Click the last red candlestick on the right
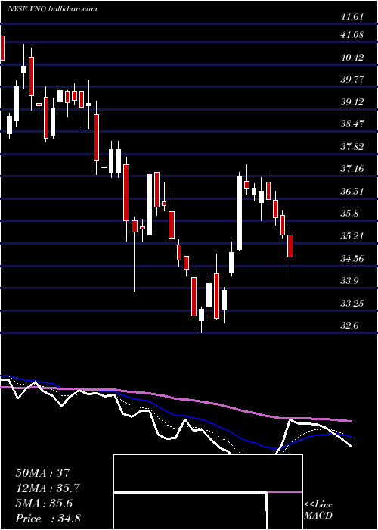The height and width of the screenshot is (530, 378). point(290,246)
